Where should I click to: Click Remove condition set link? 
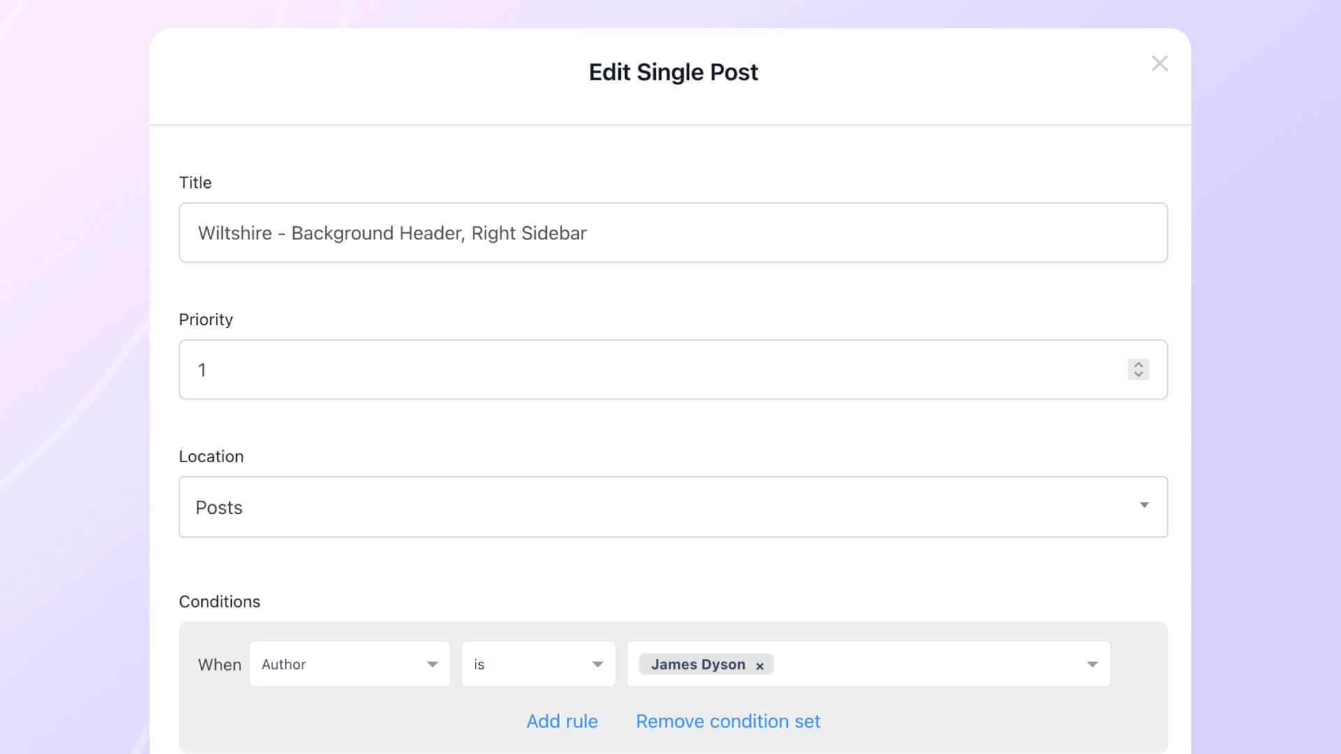(x=728, y=721)
